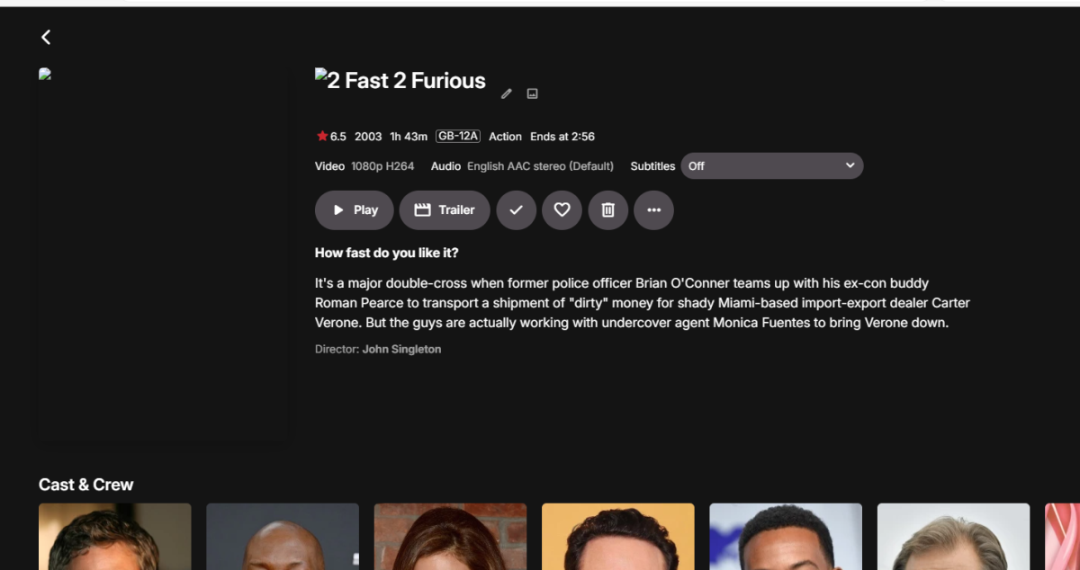Screen dimensions: 1080x570
Task: Open the first cast member's photo card
Action: [x=115, y=537]
